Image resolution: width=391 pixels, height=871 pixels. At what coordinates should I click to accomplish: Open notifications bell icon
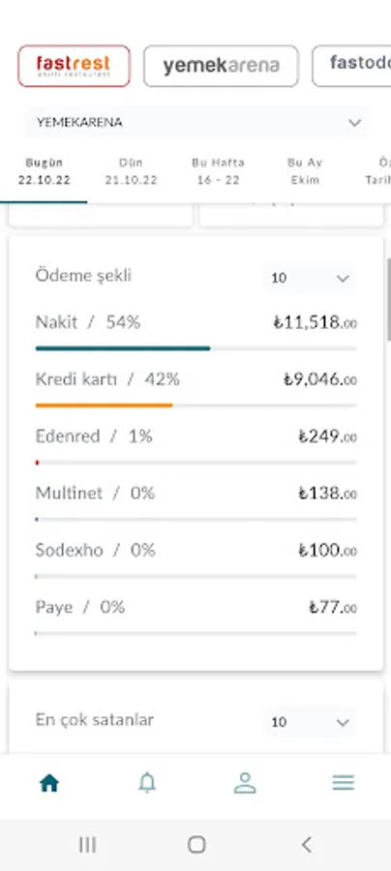[147, 783]
